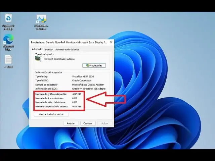Switch to the Adaptador tab
Image resolution: width=215 pixels, height=161 pixels.
(x=37, y=49)
